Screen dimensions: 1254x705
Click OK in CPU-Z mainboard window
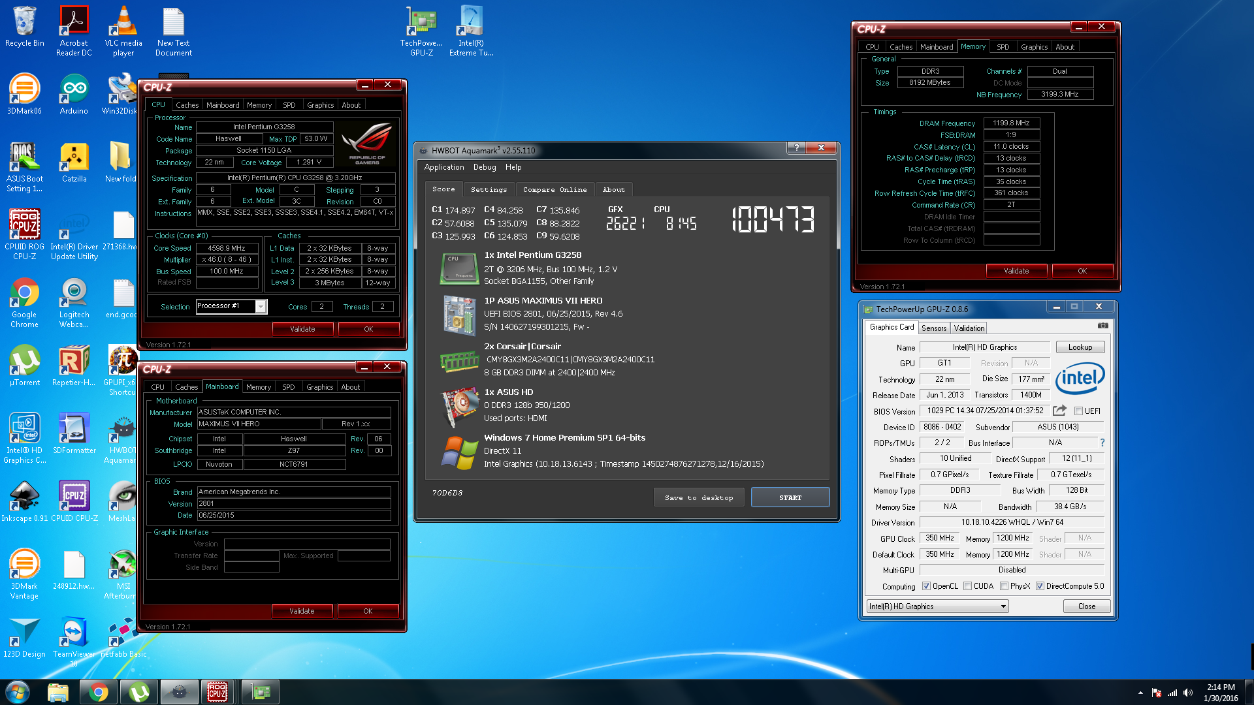pyautogui.click(x=368, y=611)
